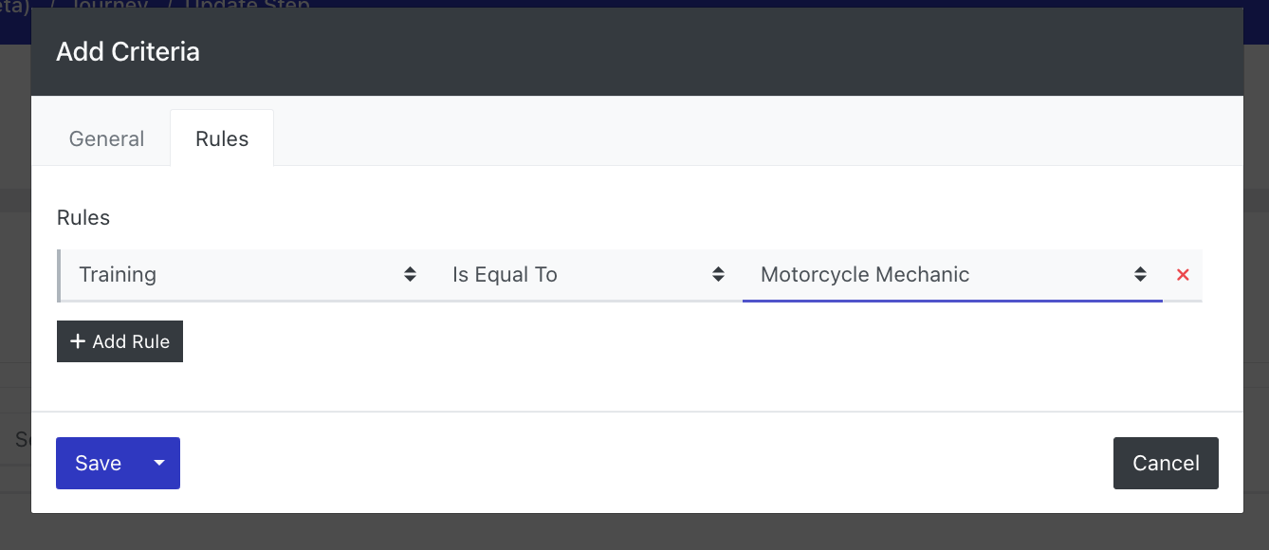Click the Add Criteria dialog title
1269x550 pixels.
click(128, 51)
